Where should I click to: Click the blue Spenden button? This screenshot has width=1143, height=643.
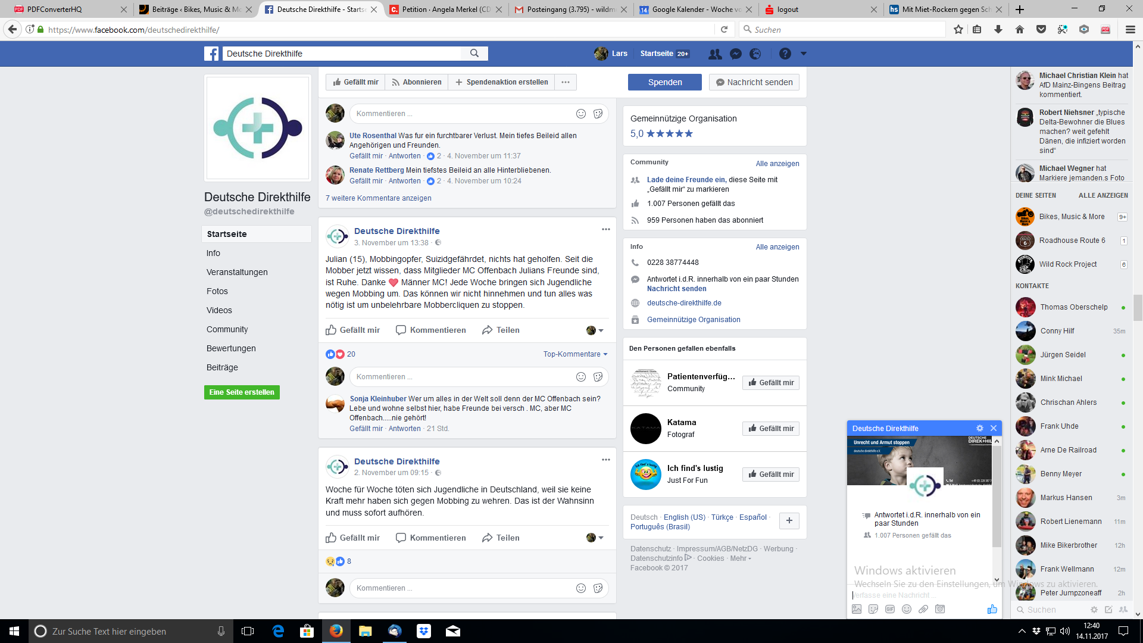click(x=665, y=82)
